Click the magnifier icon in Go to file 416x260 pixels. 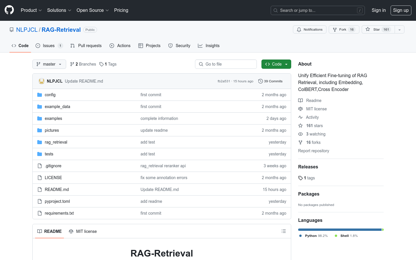coord(201,64)
